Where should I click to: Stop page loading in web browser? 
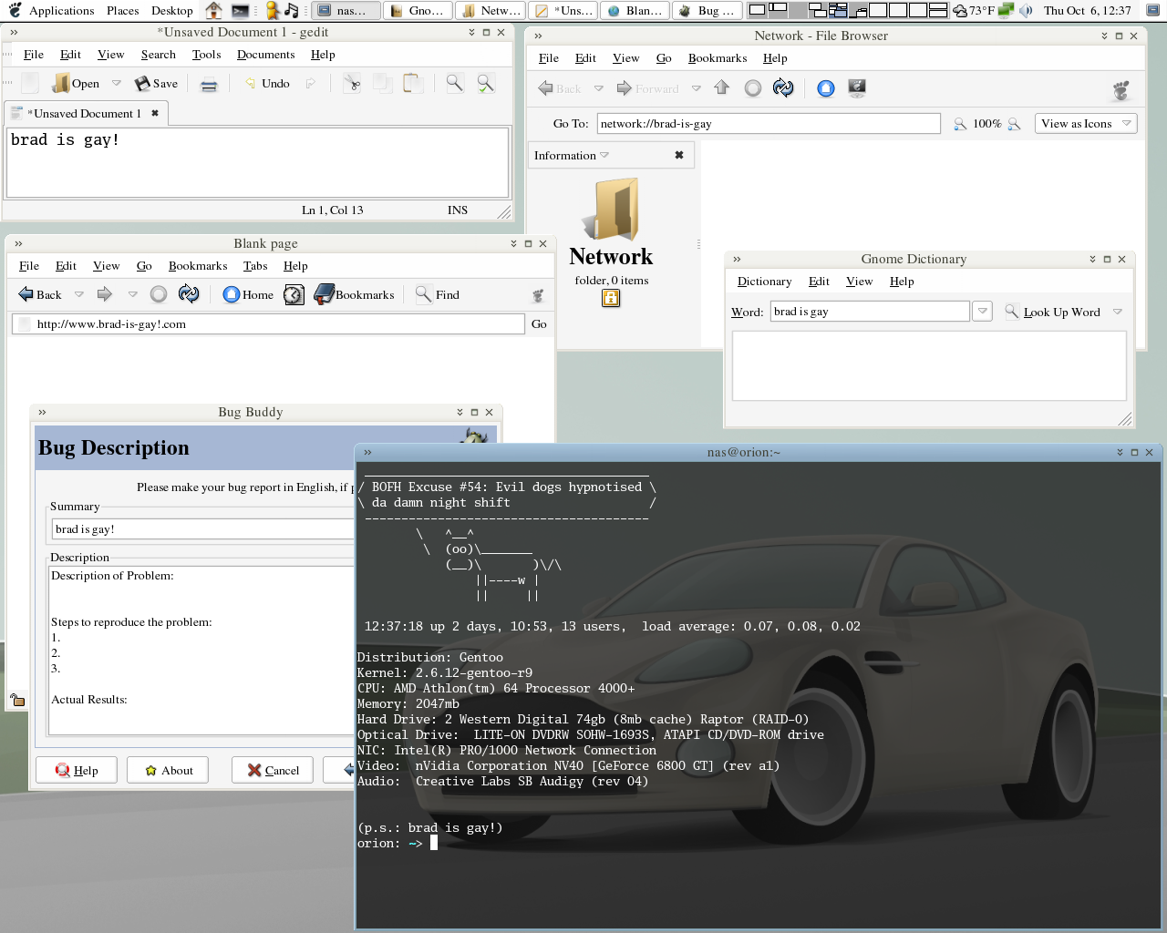click(x=159, y=294)
